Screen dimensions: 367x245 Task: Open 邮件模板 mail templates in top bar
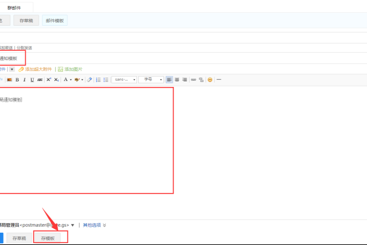(55, 20)
